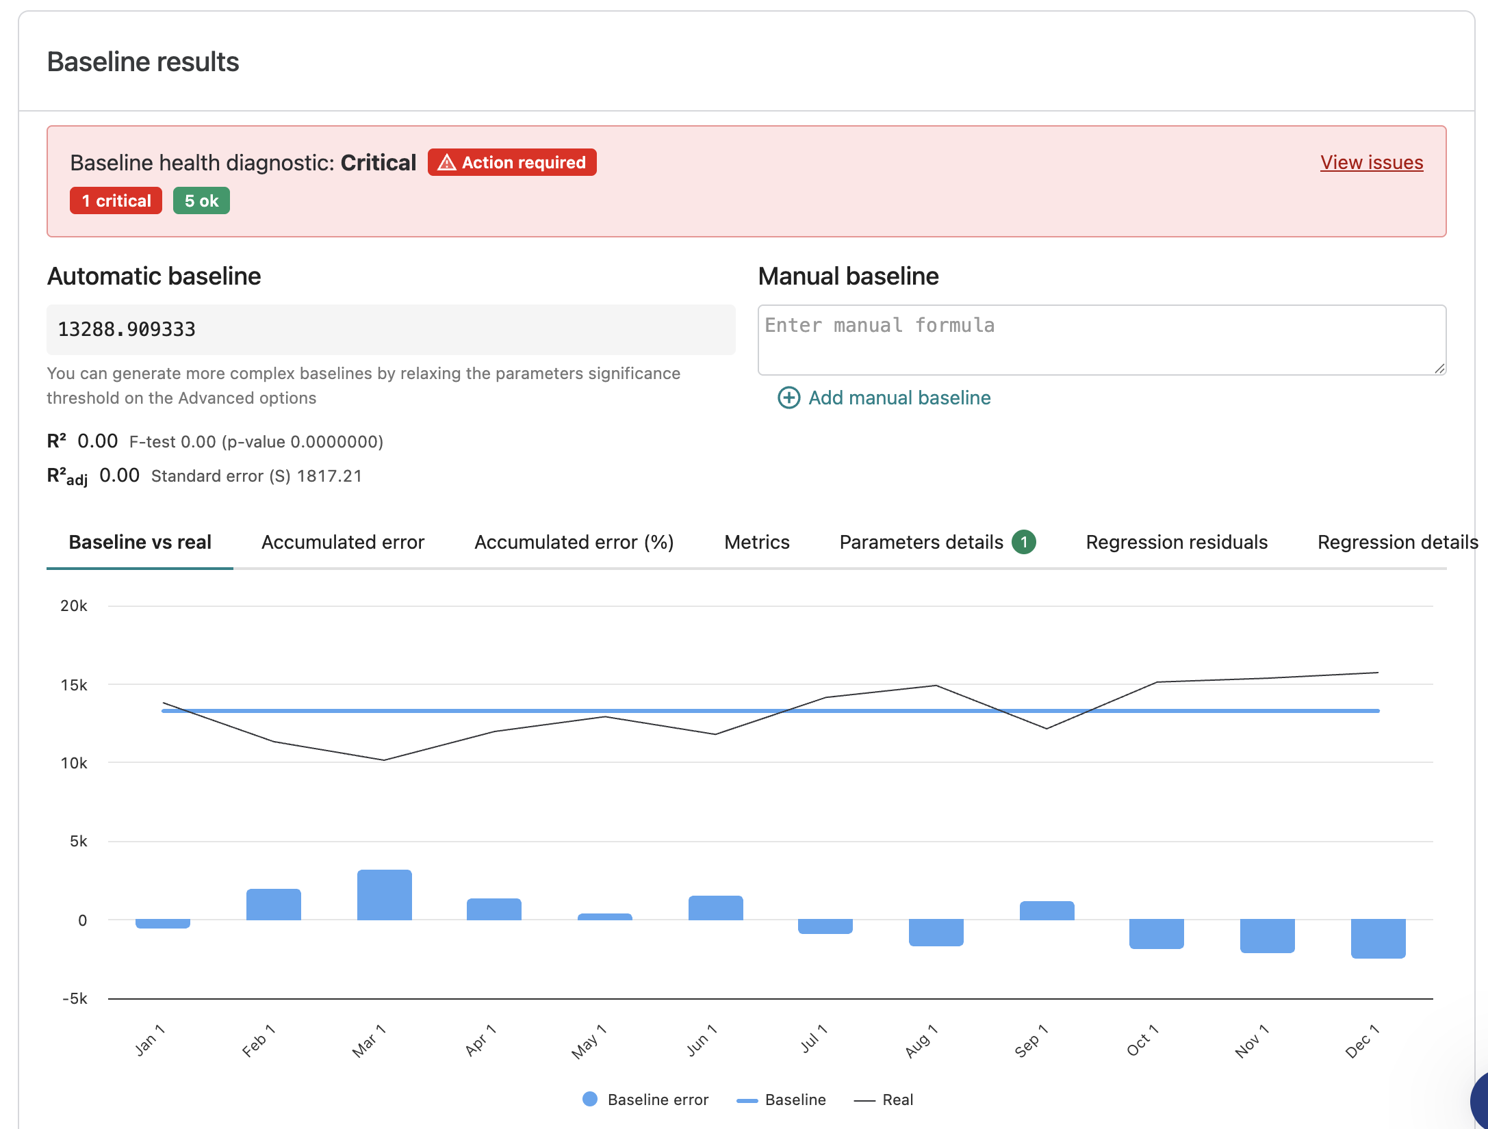Select the Metrics tab
Viewport: 1488px width, 1129px height.
[x=757, y=542]
